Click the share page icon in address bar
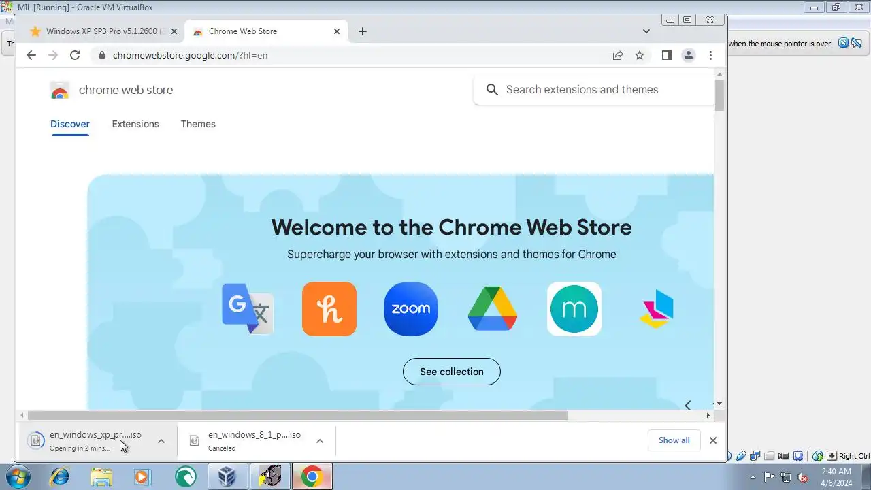This screenshot has height=490, width=871. (618, 55)
